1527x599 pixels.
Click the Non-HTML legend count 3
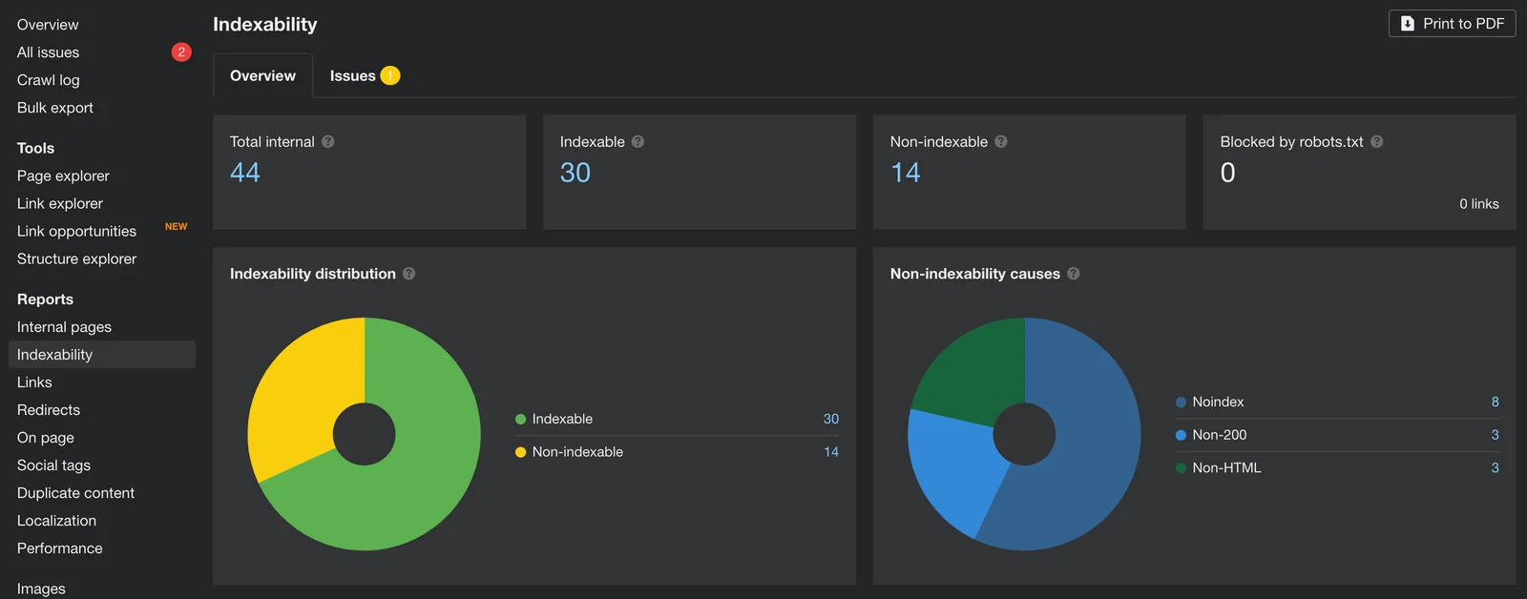pos(1496,468)
